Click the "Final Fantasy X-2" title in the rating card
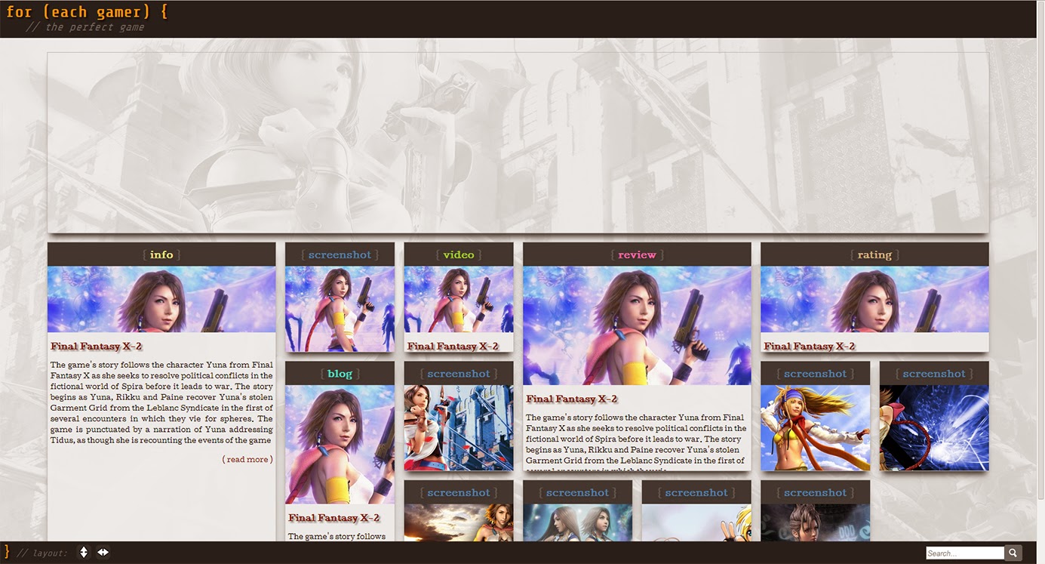This screenshot has height=564, width=1045. [x=810, y=347]
